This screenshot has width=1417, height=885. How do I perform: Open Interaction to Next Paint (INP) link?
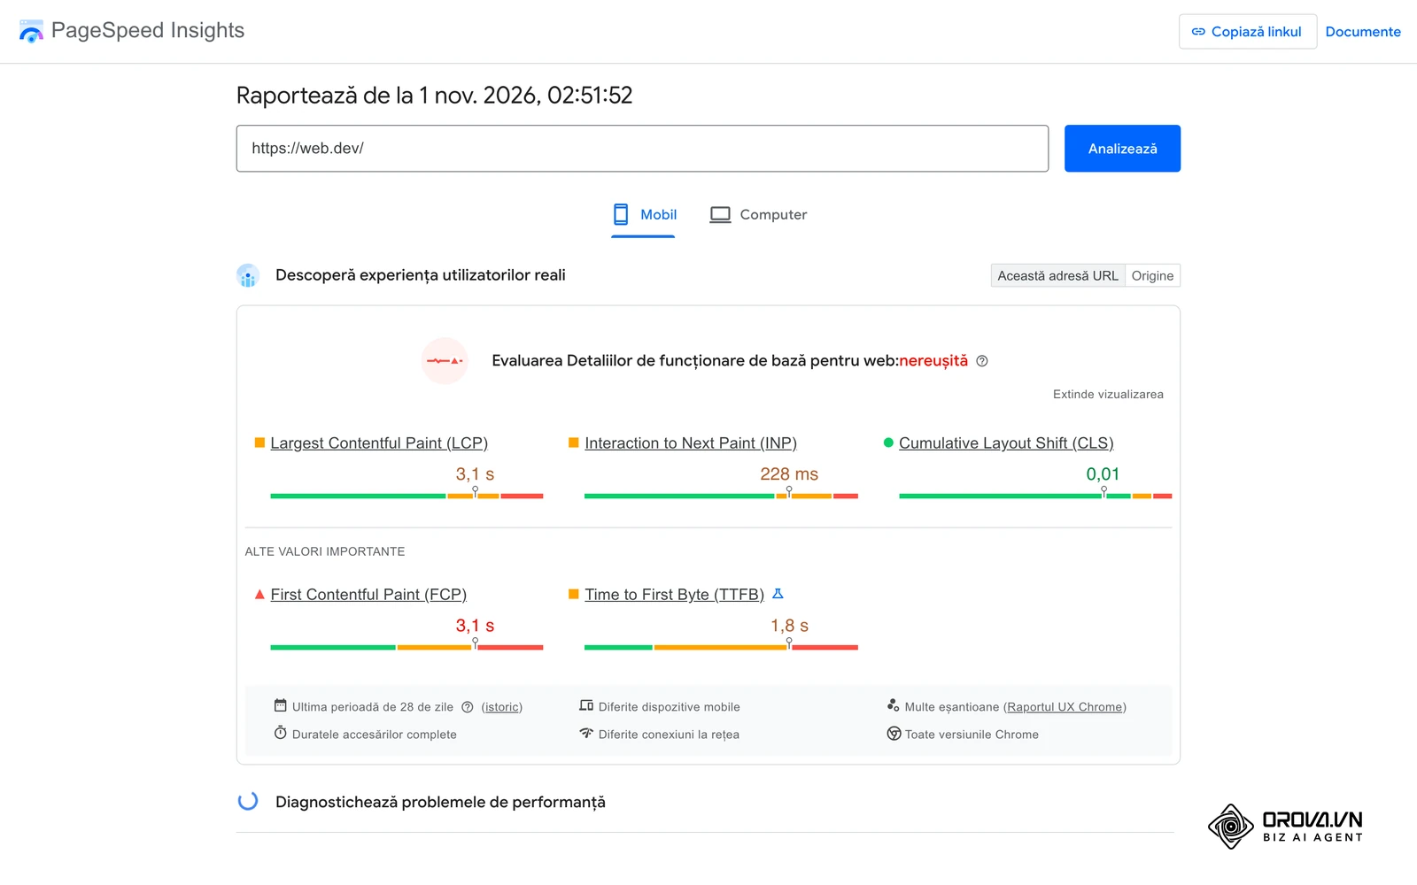[691, 443]
